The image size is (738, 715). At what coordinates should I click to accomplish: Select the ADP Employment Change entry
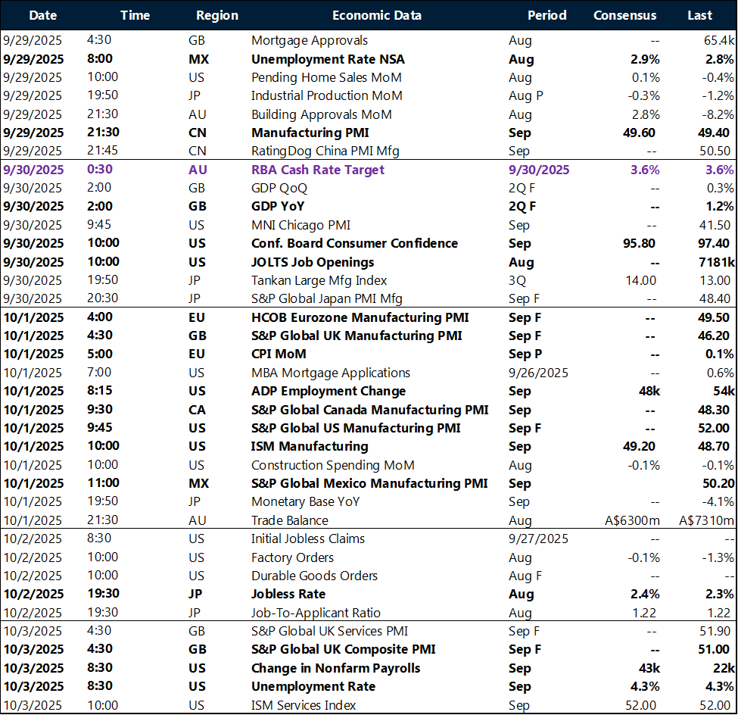(329, 391)
